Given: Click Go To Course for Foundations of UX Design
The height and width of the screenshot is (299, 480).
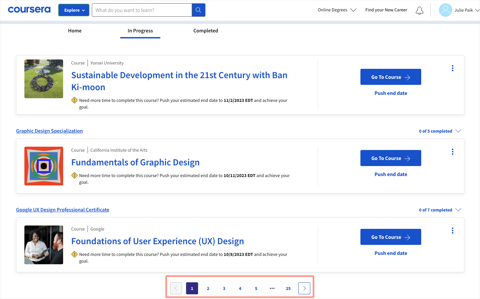Looking at the screenshot, I should [x=391, y=237].
